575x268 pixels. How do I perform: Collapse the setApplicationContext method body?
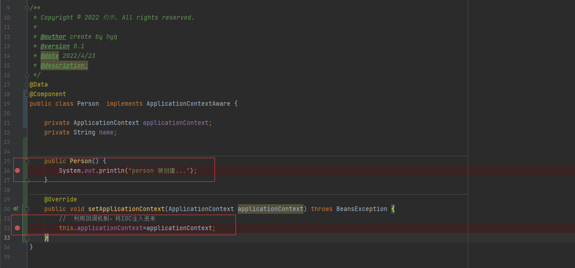[27, 209]
